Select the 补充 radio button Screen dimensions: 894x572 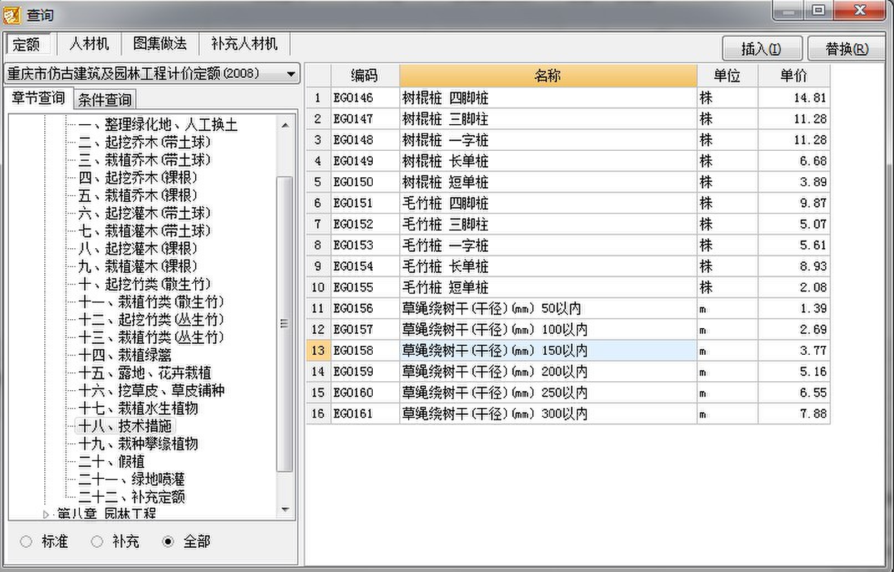point(97,542)
